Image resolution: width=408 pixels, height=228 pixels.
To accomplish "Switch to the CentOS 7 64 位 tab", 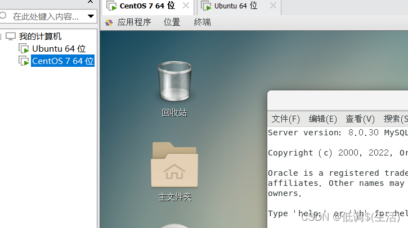I will [x=147, y=6].
